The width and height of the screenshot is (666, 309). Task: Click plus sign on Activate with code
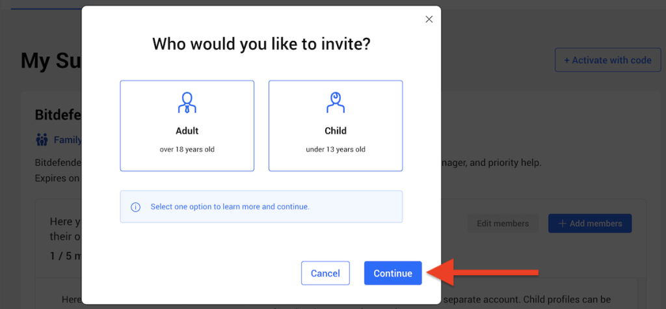566,60
